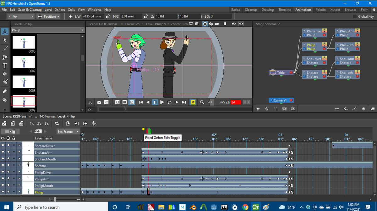The width and height of the screenshot is (377, 211).
Task: Toggle the sound music-note button in viewer
Action: (193, 102)
